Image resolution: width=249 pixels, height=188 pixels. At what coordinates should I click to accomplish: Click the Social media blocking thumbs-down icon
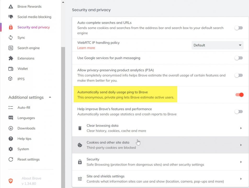click(x=11, y=17)
